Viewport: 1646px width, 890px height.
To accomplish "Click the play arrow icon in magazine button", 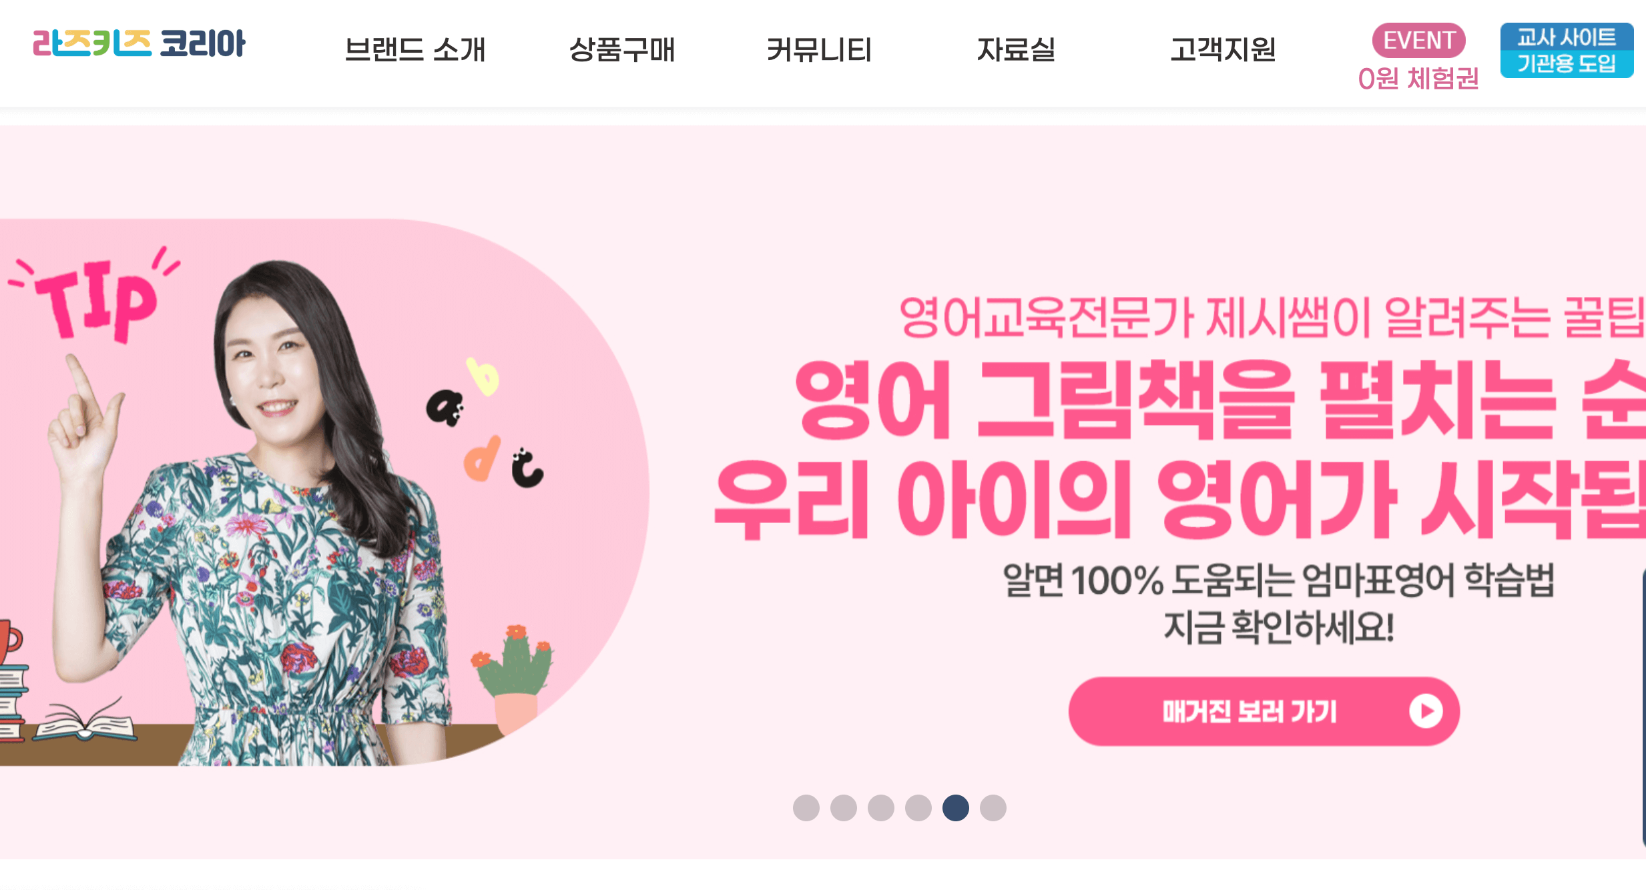I will pos(1426,711).
